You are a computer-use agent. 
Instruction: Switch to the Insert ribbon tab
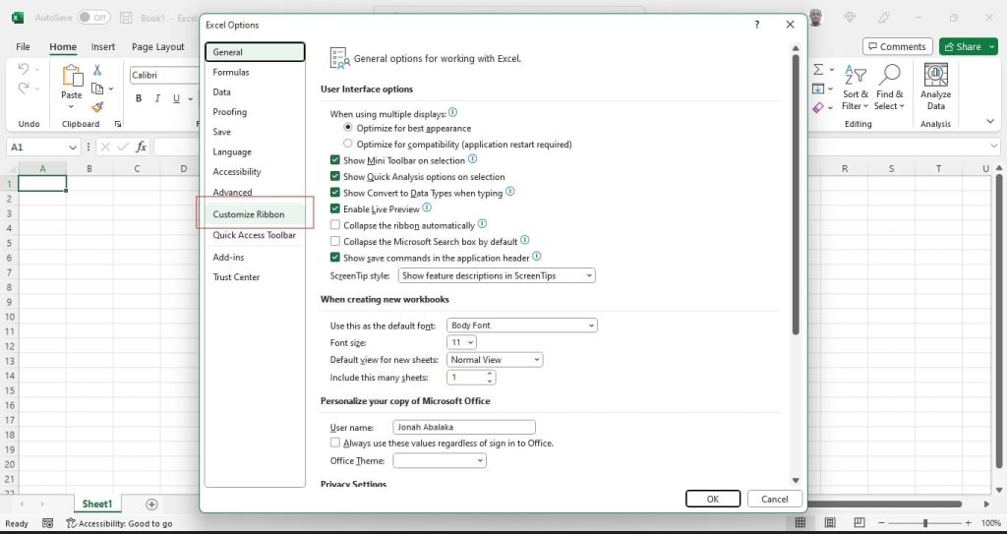tap(102, 47)
